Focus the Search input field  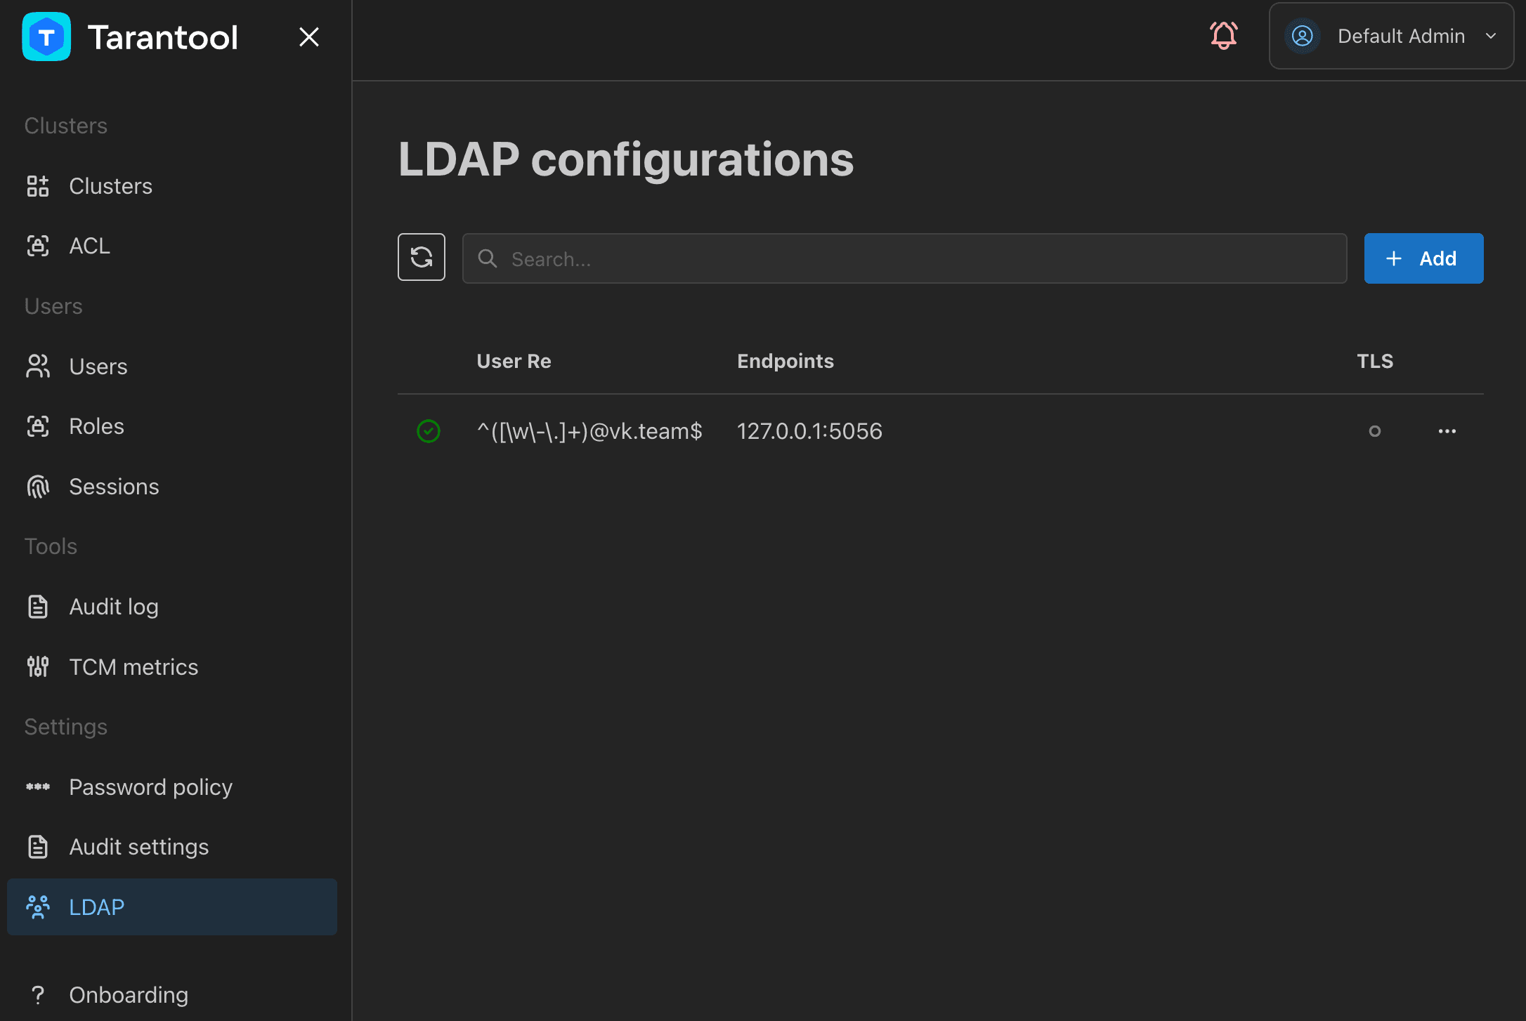(x=905, y=258)
